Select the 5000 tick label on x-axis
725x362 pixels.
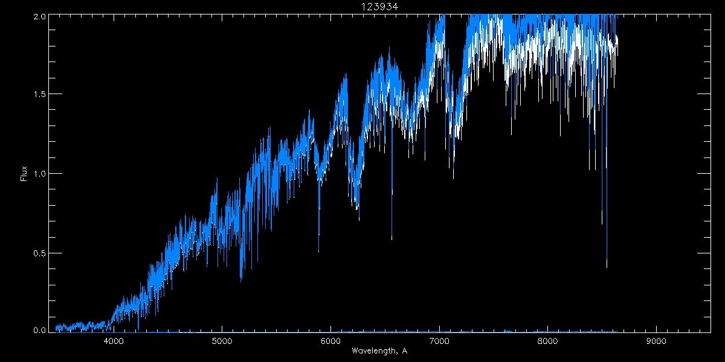click(x=222, y=341)
